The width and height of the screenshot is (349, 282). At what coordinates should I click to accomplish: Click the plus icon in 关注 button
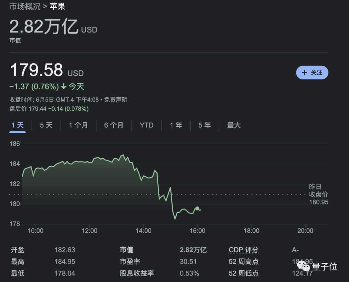(x=304, y=73)
